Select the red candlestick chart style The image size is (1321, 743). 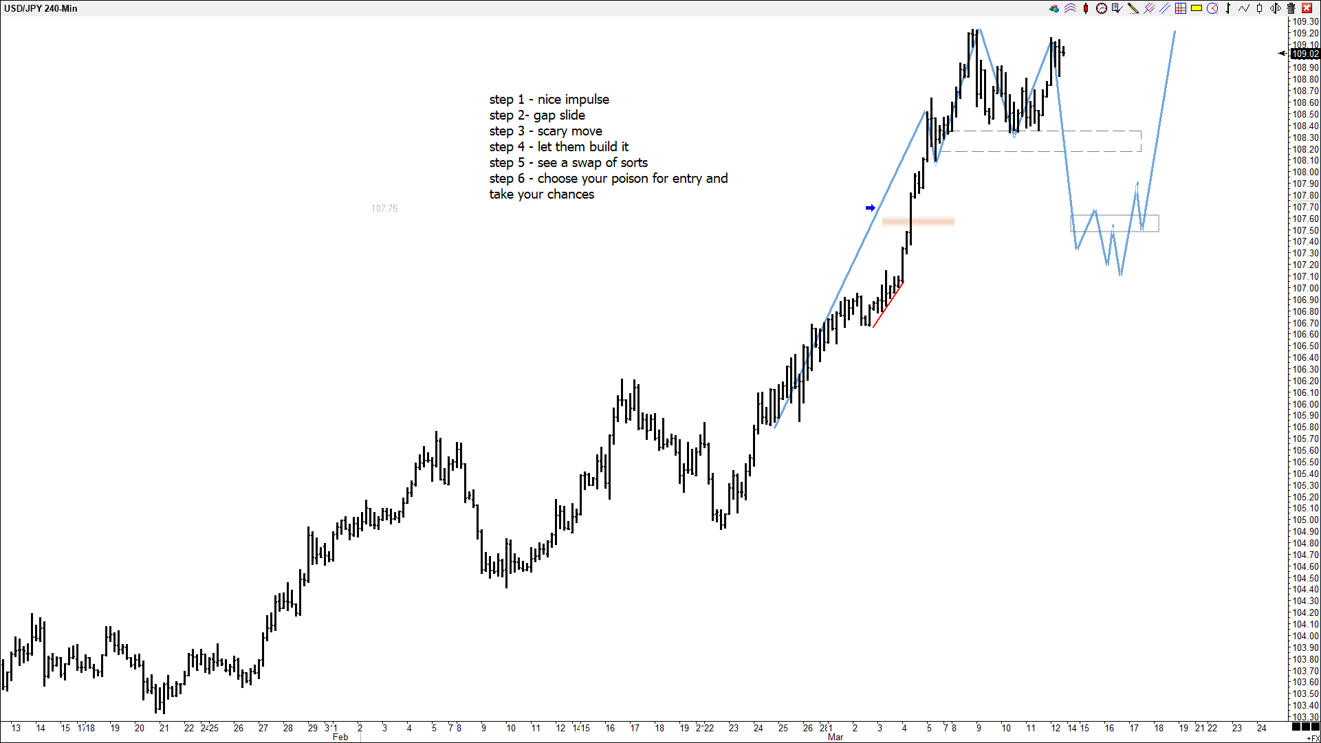pos(1086,8)
